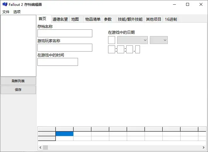This screenshot has width=208, height=152.
Task: Minimize the Fallout 2 存档编辑器 window
Action: coord(174,4)
